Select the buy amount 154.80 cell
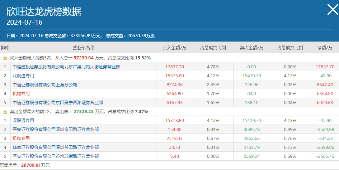This screenshot has width=339, height=170. tap(175, 130)
